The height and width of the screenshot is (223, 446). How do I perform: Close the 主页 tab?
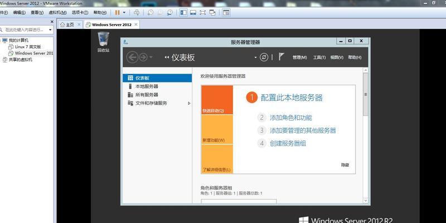79,25
